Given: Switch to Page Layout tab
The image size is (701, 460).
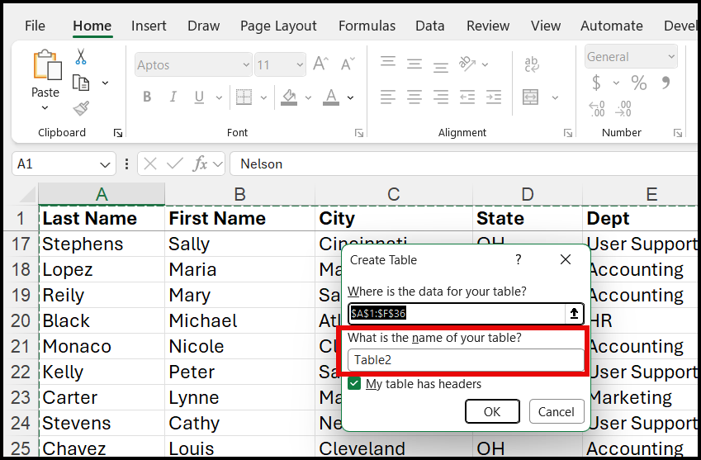Looking at the screenshot, I should click(x=278, y=26).
